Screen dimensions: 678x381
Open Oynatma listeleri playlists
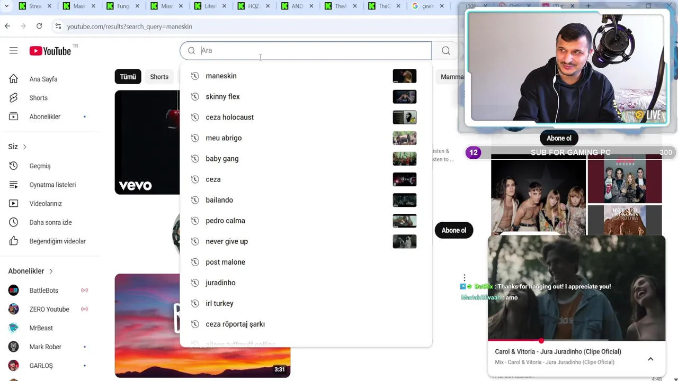pyautogui.click(x=52, y=185)
